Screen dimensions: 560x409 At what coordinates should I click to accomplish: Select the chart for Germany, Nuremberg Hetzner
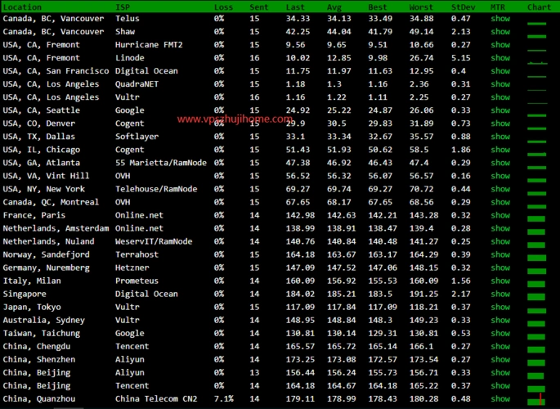point(536,269)
